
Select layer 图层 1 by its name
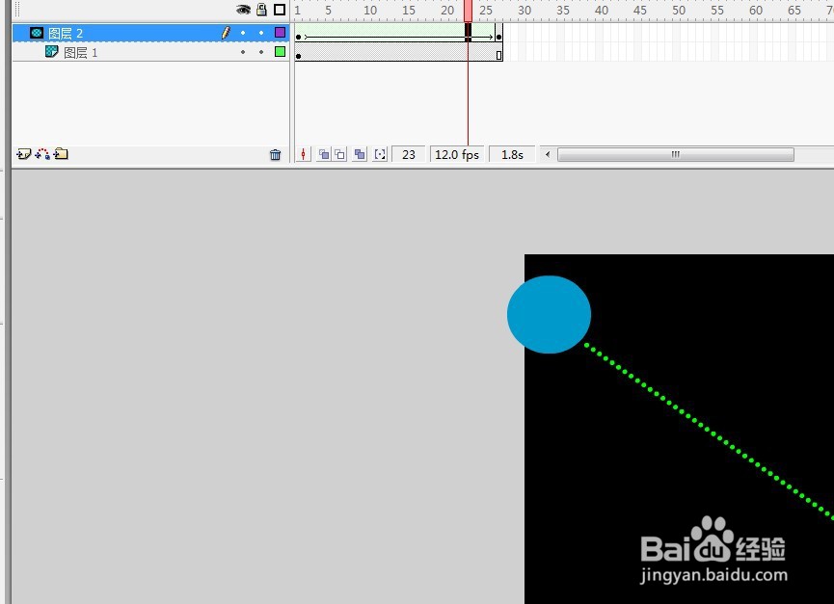click(x=80, y=53)
